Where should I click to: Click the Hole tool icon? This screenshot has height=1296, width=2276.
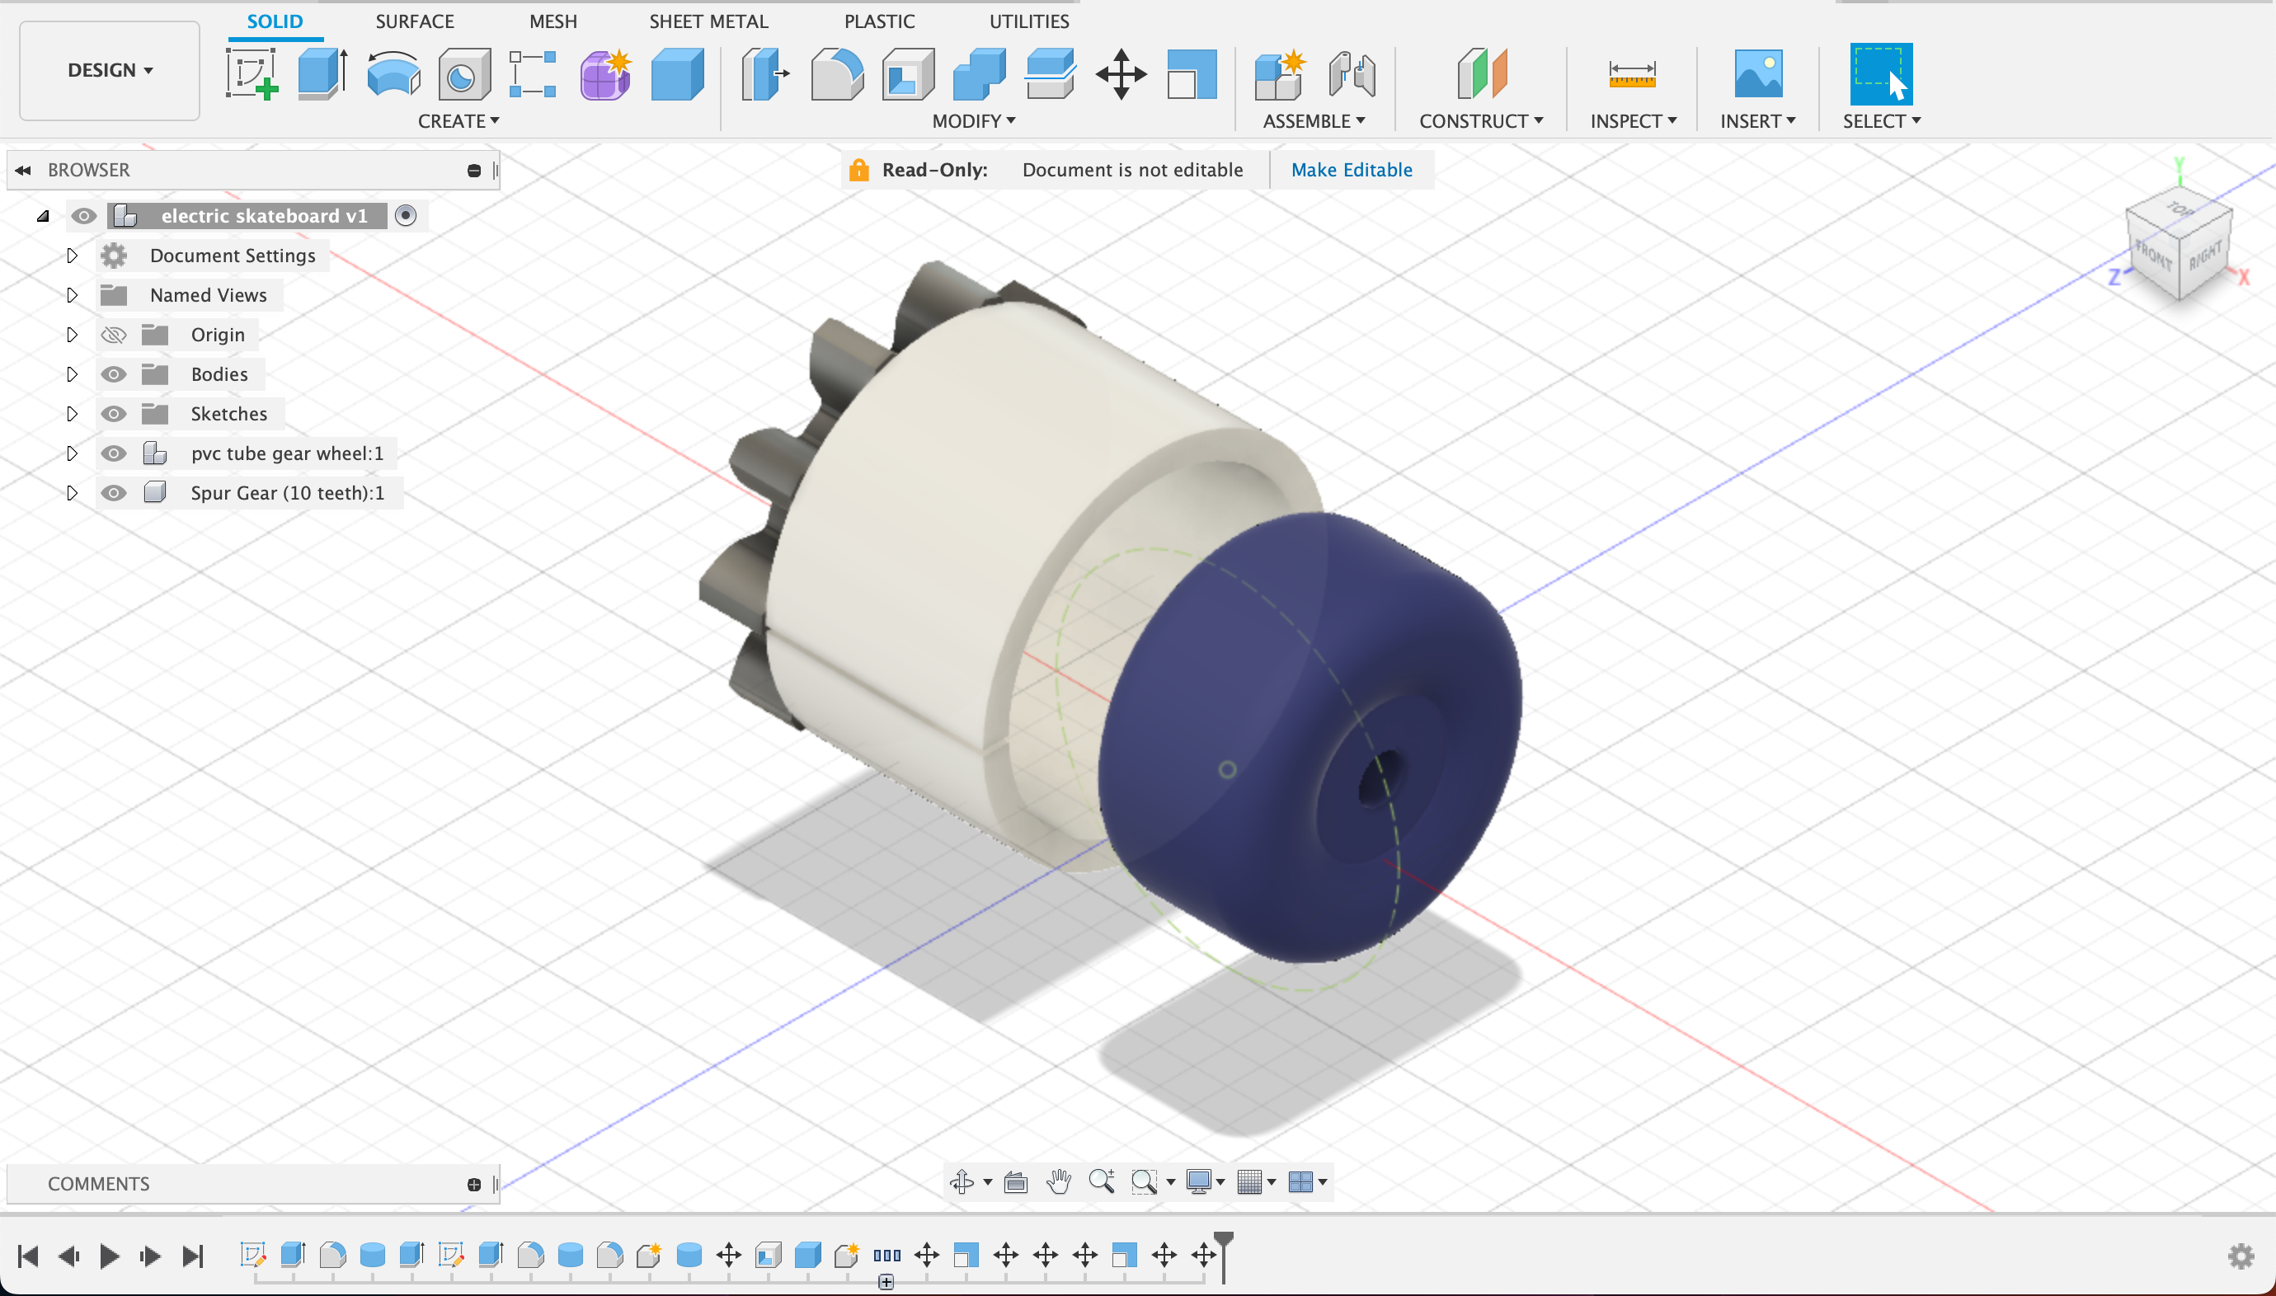(463, 74)
